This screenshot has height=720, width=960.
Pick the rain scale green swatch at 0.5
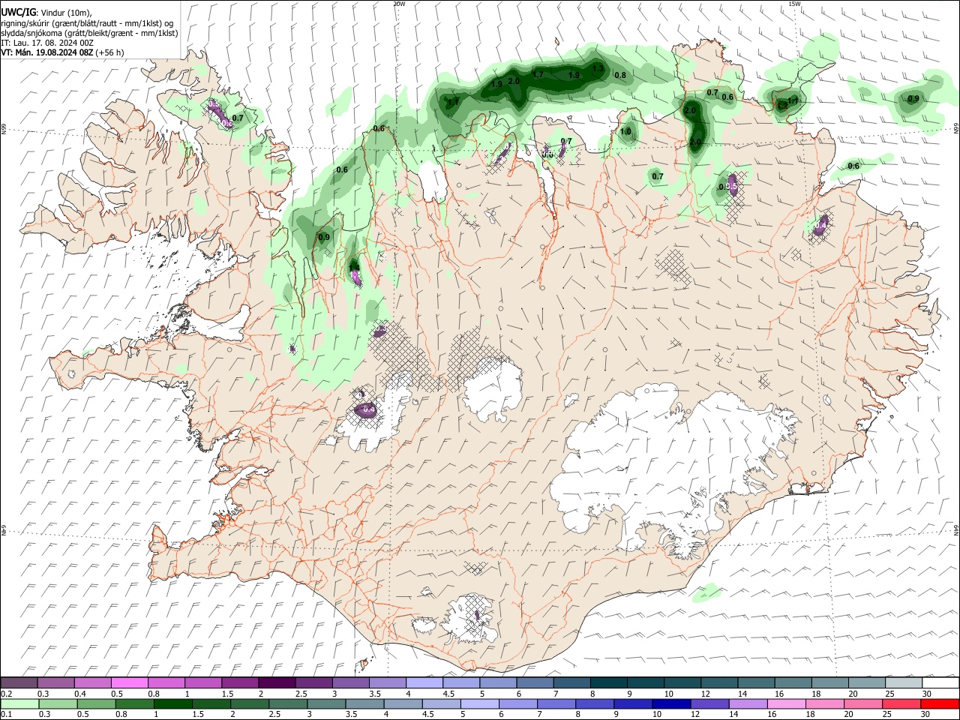96,704
